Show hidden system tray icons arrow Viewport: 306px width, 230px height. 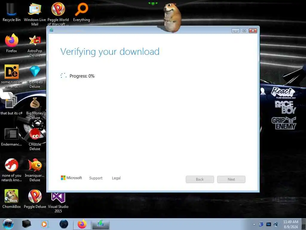tap(254, 225)
